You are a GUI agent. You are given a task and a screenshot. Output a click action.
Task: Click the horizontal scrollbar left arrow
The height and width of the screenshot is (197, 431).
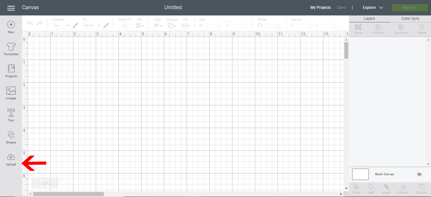click(x=30, y=194)
